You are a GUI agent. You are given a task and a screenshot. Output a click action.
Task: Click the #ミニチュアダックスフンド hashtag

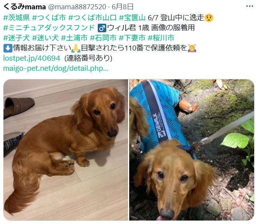point(49,28)
